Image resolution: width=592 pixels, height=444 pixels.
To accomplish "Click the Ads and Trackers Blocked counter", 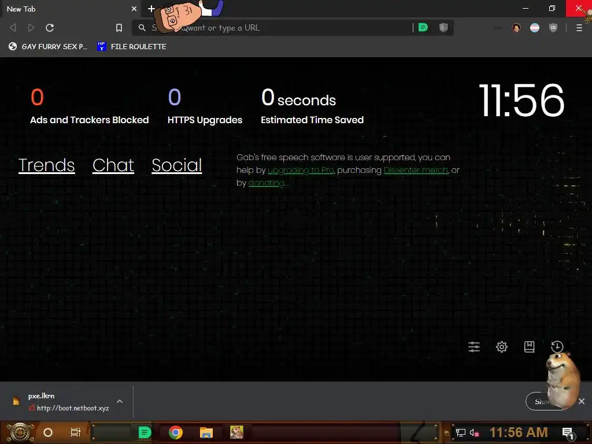I will (x=90, y=106).
